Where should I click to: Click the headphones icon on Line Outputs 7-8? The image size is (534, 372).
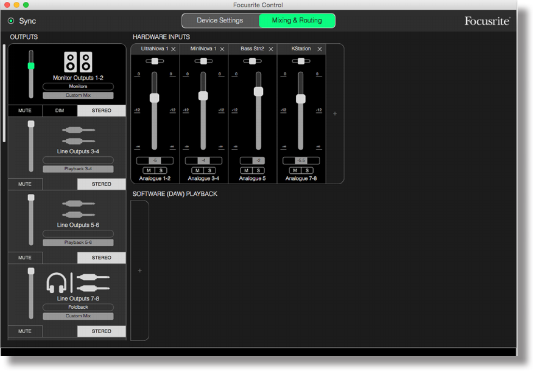tap(57, 283)
